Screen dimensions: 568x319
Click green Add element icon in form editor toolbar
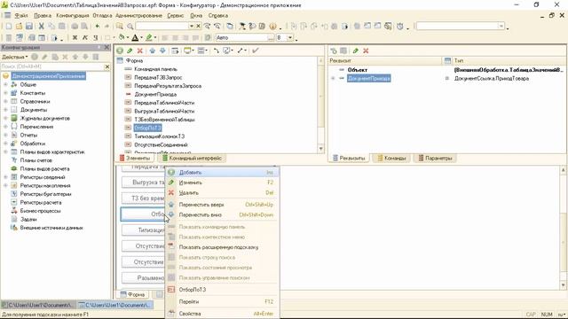pos(120,51)
